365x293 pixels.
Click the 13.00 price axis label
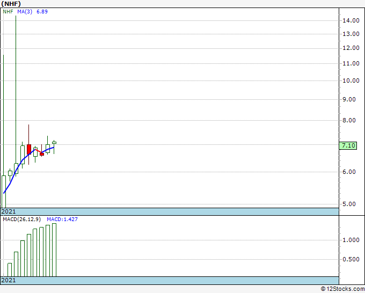click(x=351, y=34)
